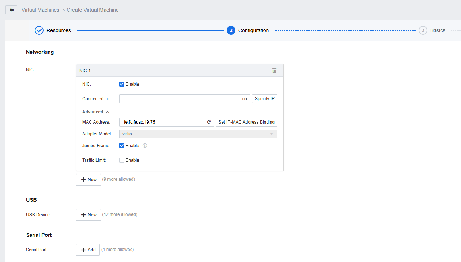461x262 pixels.
Task: Add a Serial Port
Action: [88, 250]
